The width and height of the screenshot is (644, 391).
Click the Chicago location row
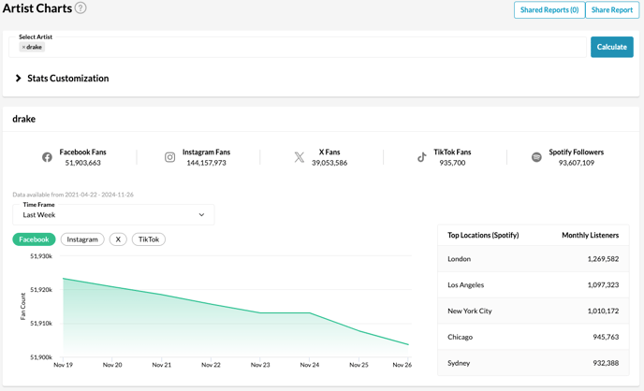[534, 337]
